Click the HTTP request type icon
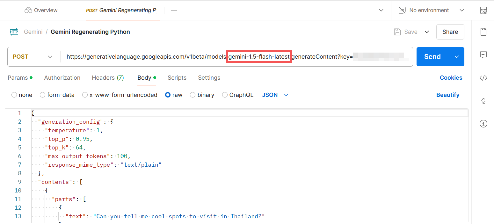The width and height of the screenshot is (494, 224). [14, 32]
